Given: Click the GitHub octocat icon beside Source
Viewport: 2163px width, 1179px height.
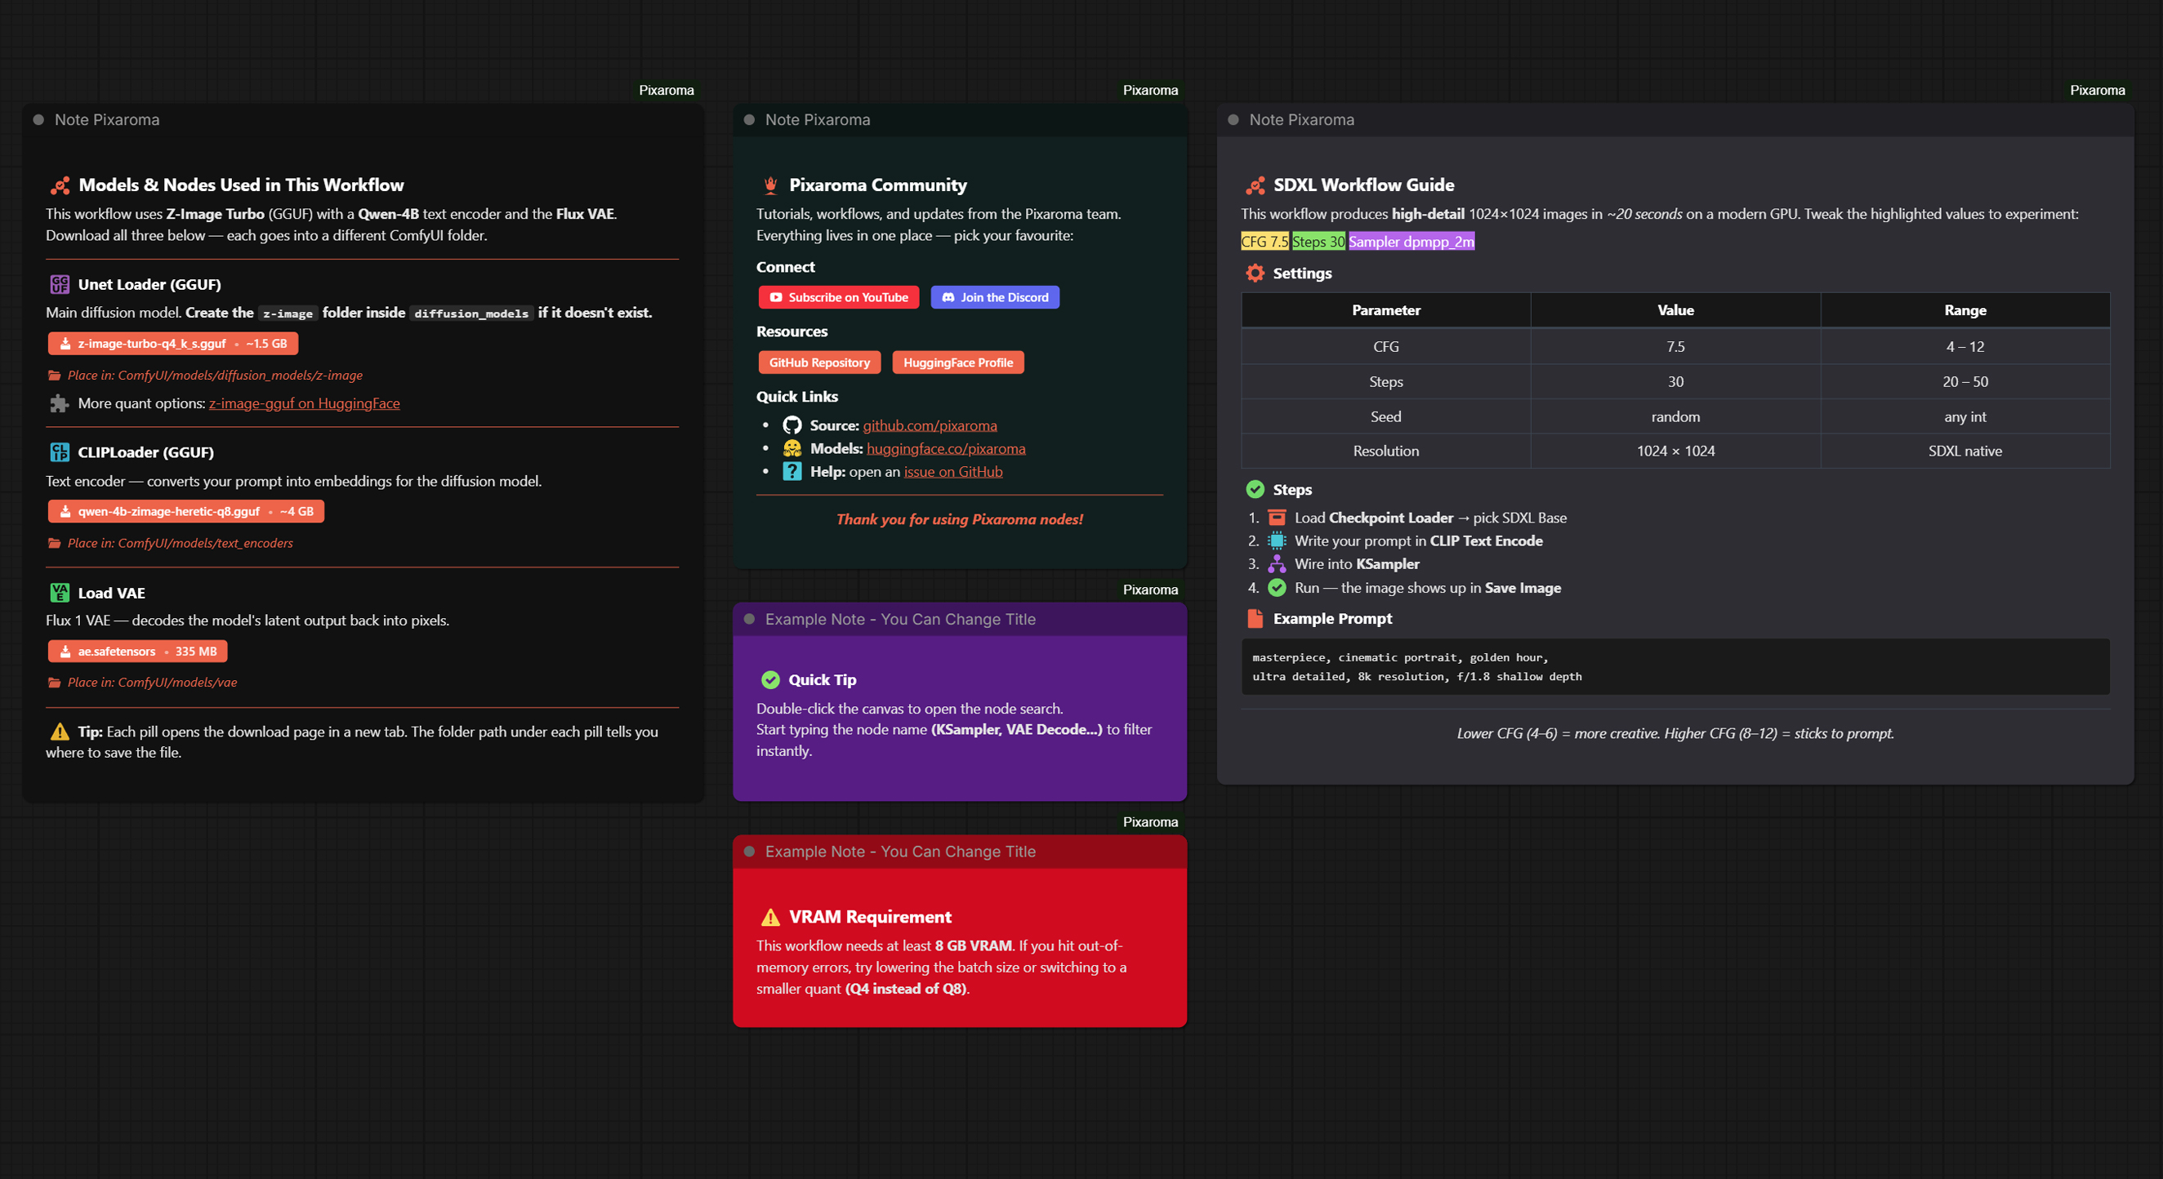Looking at the screenshot, I should 792,425.
